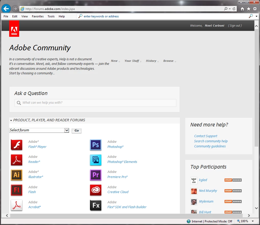Open the Acrobat forum icon
260x225 pixels.
pyautogui.click(x=17, y=205)
